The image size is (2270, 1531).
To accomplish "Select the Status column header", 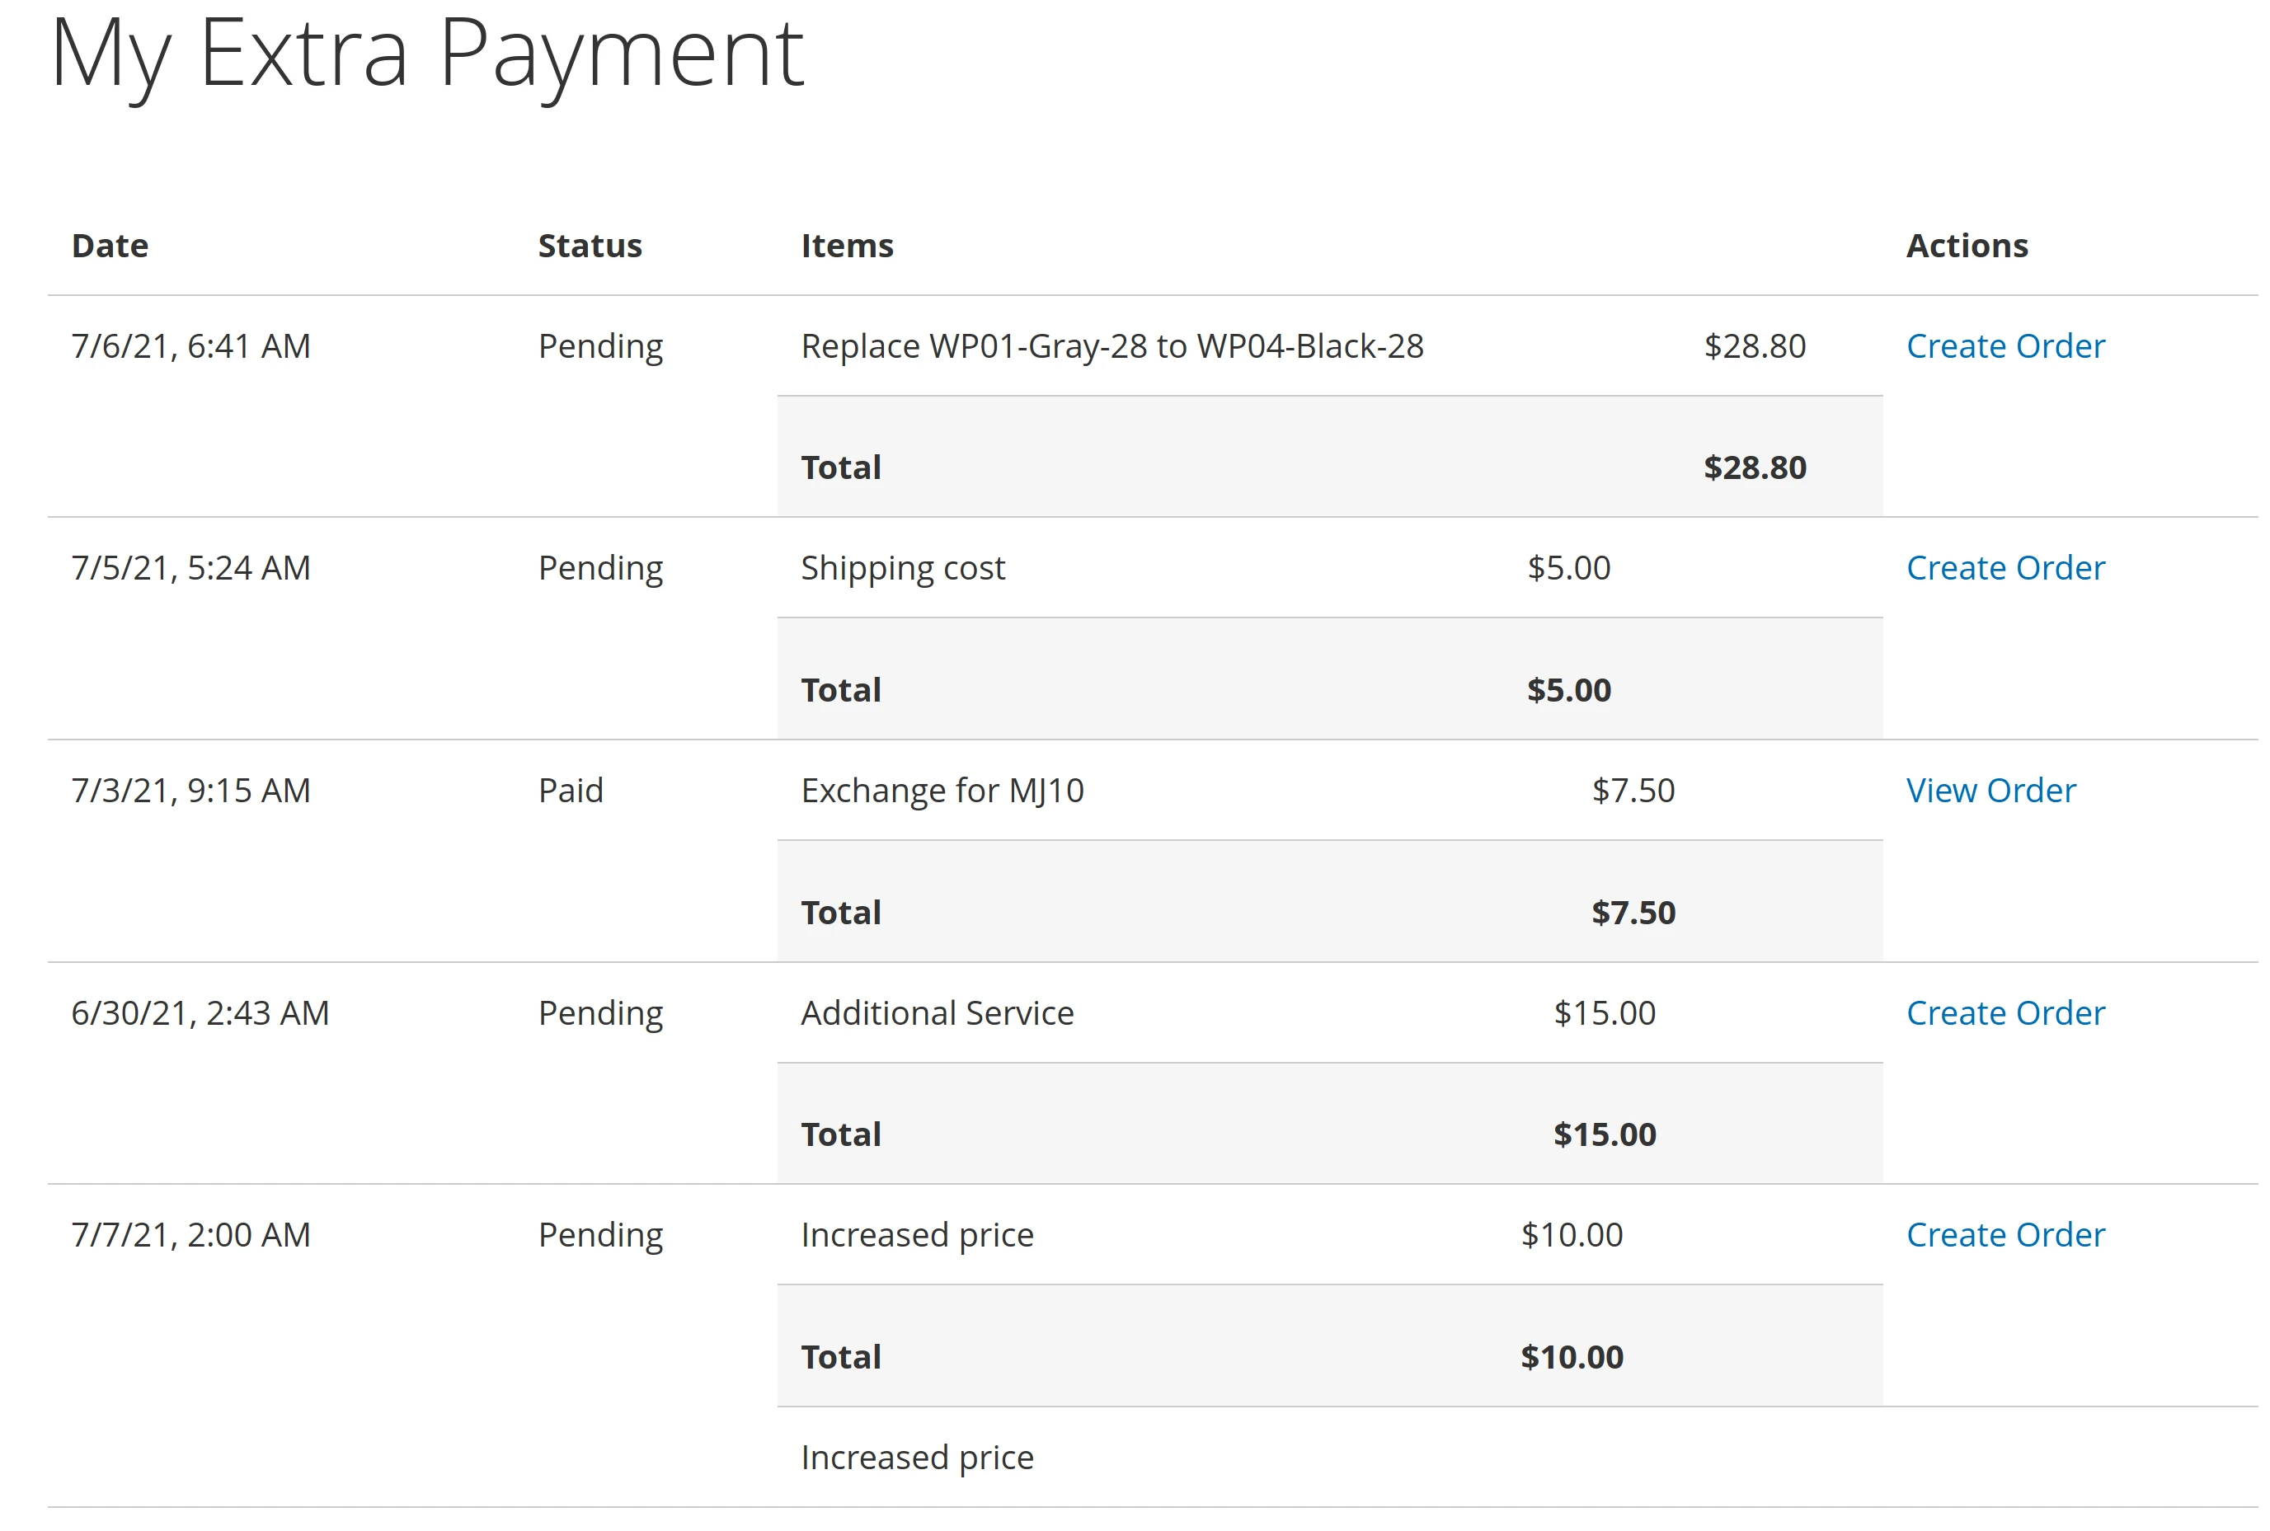I will tap(589, 246).
